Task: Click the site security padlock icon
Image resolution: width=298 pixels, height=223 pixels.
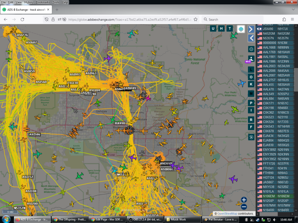Action: 53,19
